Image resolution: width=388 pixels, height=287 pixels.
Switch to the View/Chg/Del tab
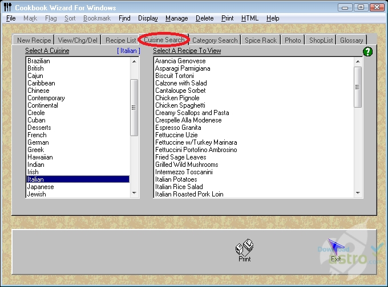click(78, 40)
